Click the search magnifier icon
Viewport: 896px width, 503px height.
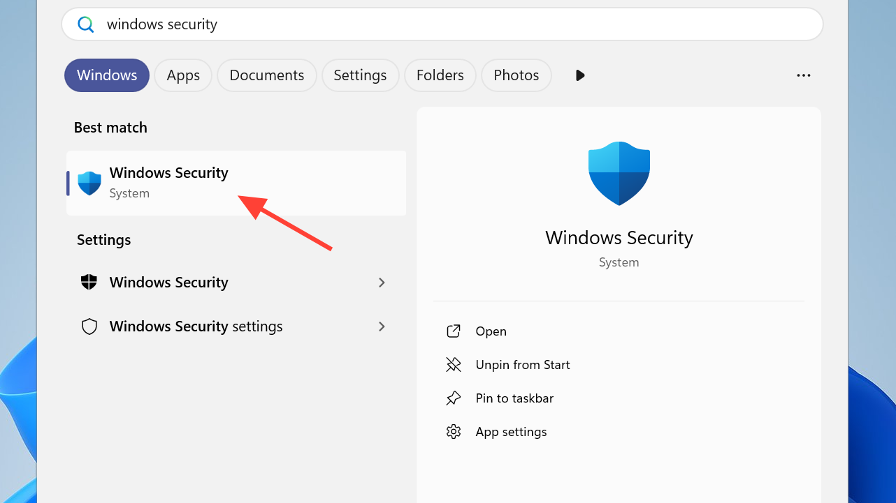point(86,24)
